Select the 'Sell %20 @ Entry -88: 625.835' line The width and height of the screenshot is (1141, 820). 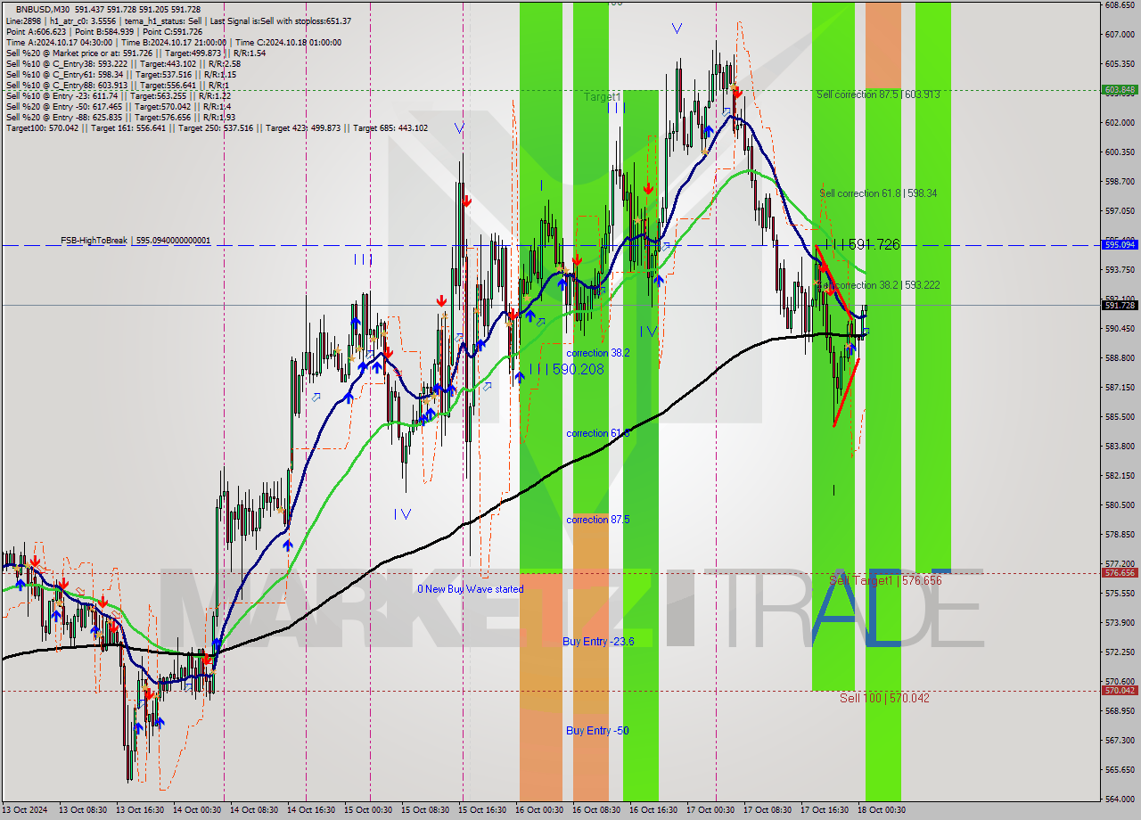(120, 117)
